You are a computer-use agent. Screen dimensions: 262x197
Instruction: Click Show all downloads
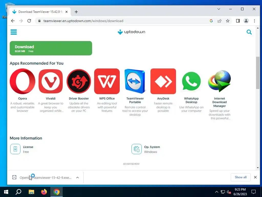pos(241,177)
